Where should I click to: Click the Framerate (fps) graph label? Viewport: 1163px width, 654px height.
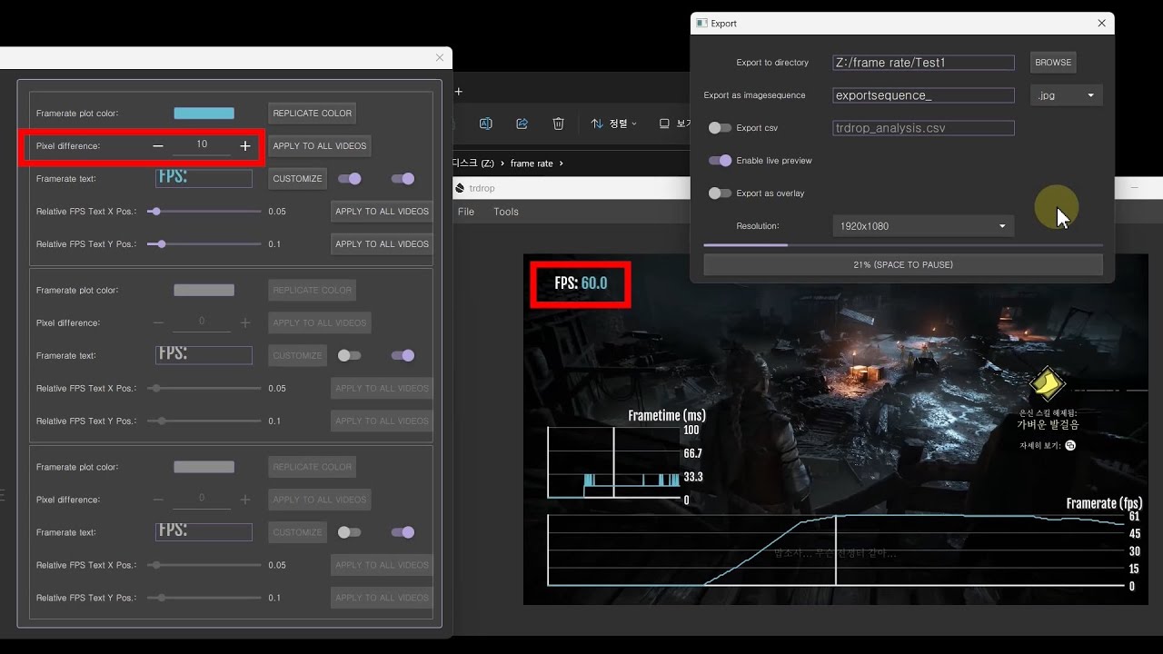(x=1104, y=503)
